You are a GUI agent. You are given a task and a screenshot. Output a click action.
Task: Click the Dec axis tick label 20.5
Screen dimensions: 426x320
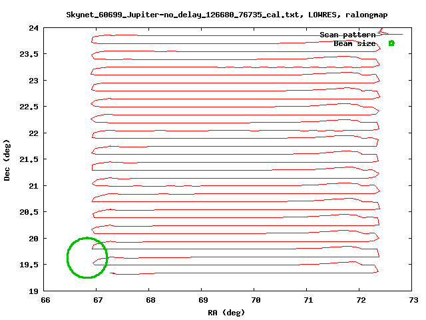pos(29,212)
